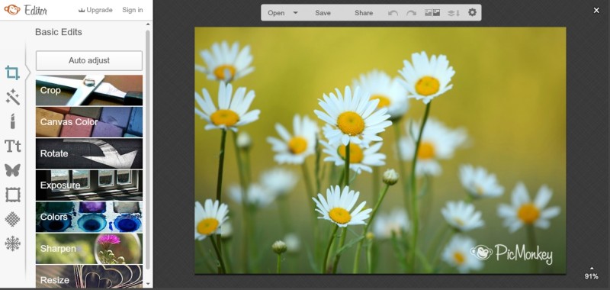This screenshot has width=610, height=290.
Task: Click the sidebar vertical scrollbar thumb
Action: coord(147,150)
